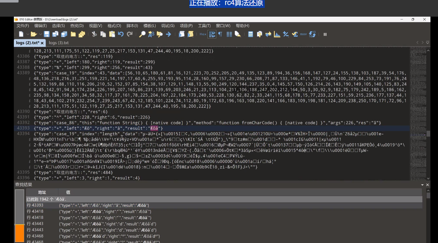Switch to the logs (3).txt tab

(x=58, y=43)
